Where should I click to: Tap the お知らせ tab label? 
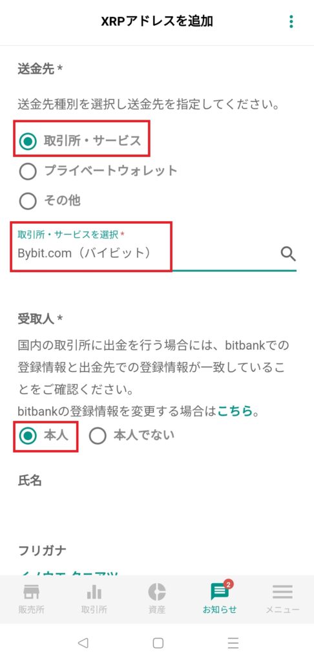click(220, 610)
